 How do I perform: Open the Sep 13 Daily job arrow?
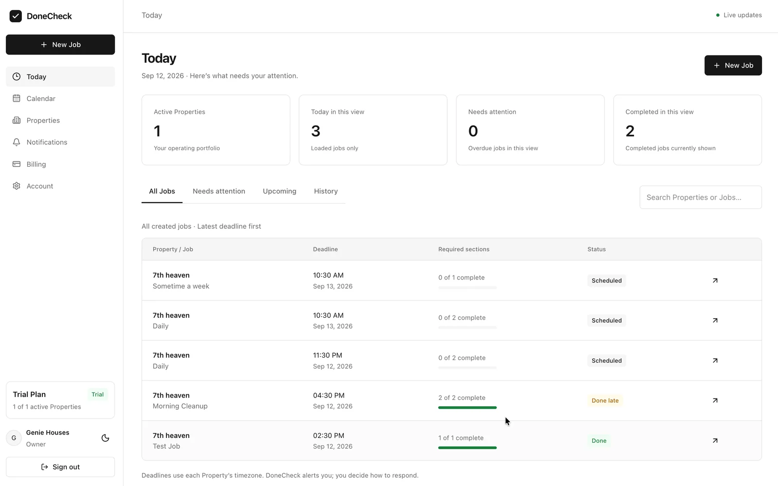click(715, 320)
